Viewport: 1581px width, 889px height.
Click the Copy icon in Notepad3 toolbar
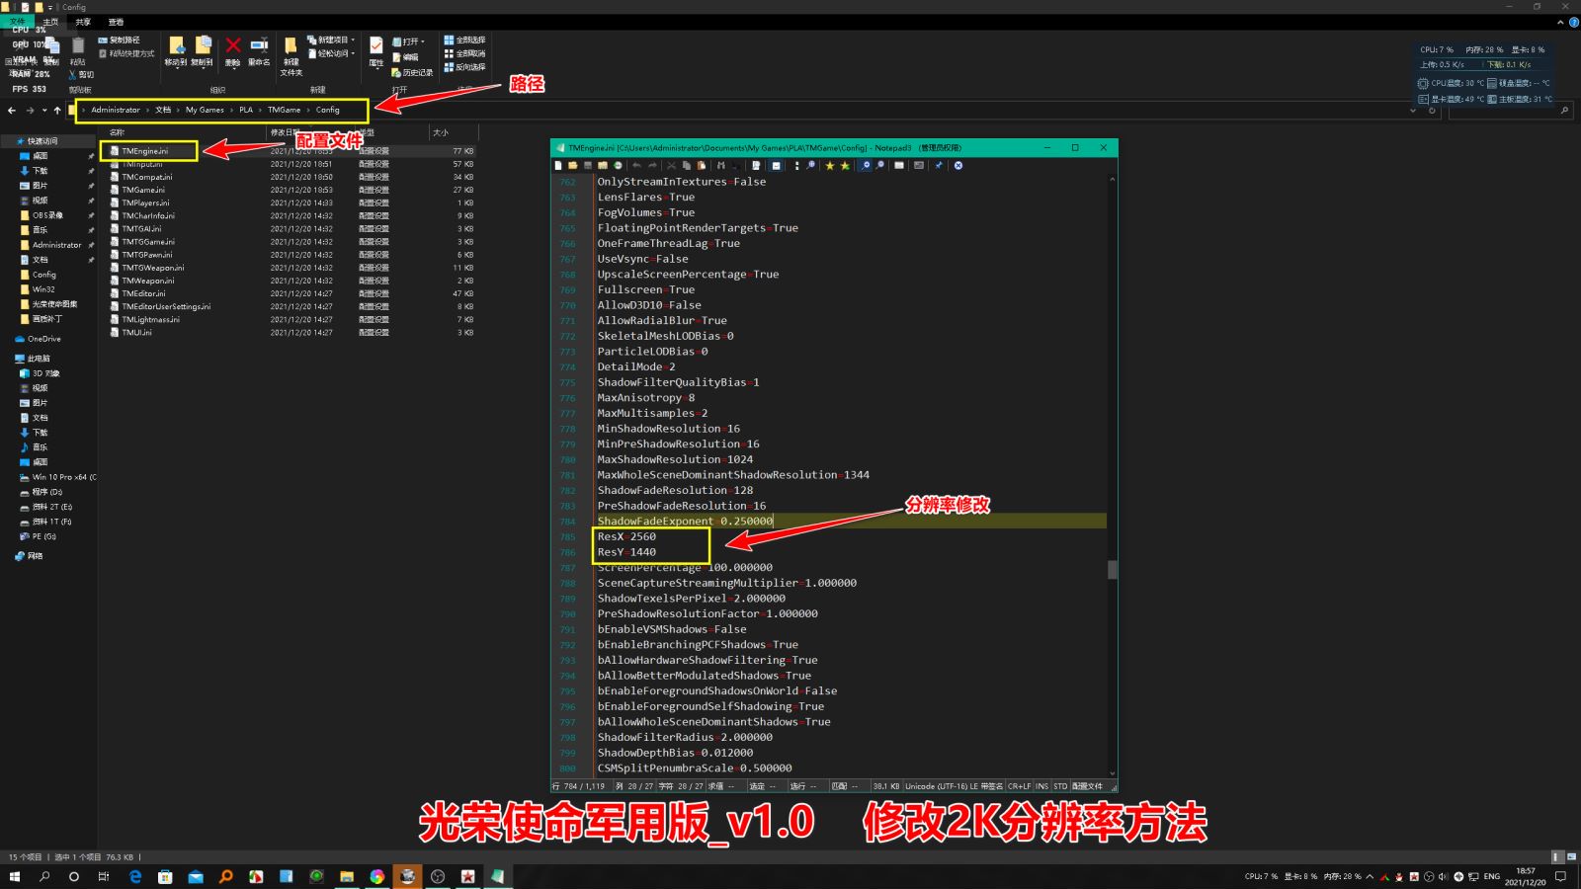[x=687, y=166]
